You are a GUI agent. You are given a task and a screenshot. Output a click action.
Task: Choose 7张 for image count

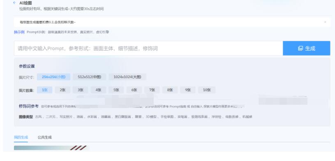click(x=152, y=90)
